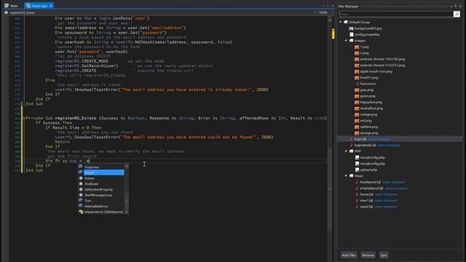Open designer link for view1.bjl
Image resolution: width=466 pixels, height=262 pixels.
pyautogui.click(x=386, y=201)
